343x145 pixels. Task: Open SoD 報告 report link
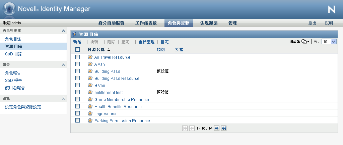click(13, 80)
